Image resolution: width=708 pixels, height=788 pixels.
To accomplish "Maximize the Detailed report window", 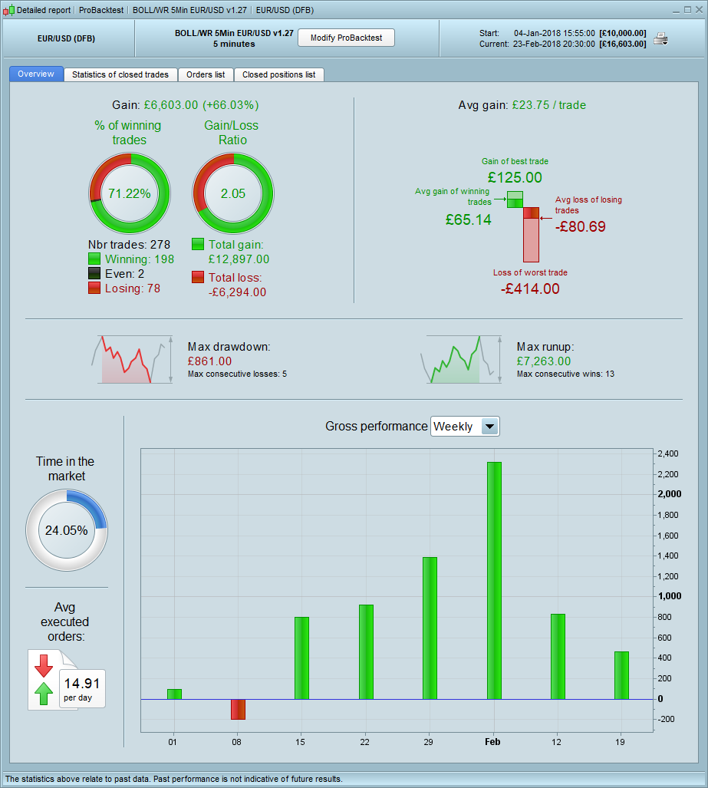I will click(x=687, y=9).
